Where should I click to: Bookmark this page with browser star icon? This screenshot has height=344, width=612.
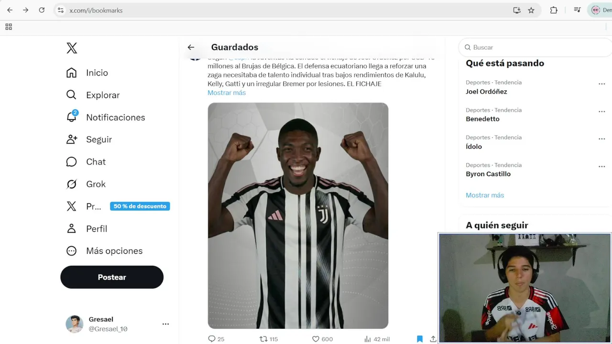[531, 10]
